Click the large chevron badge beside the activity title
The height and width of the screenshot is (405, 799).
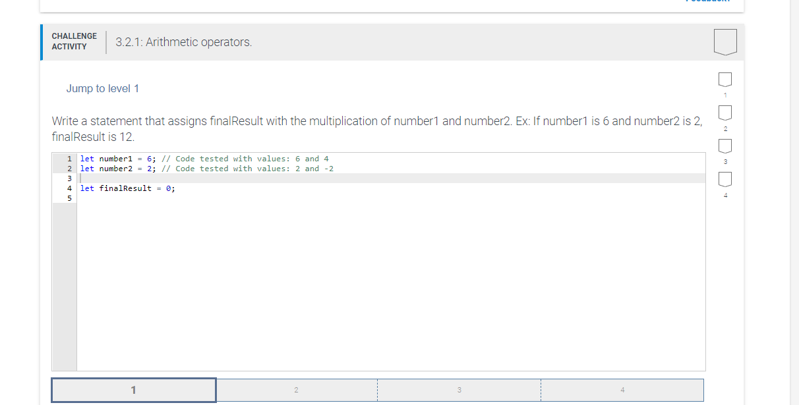[725, 41]
